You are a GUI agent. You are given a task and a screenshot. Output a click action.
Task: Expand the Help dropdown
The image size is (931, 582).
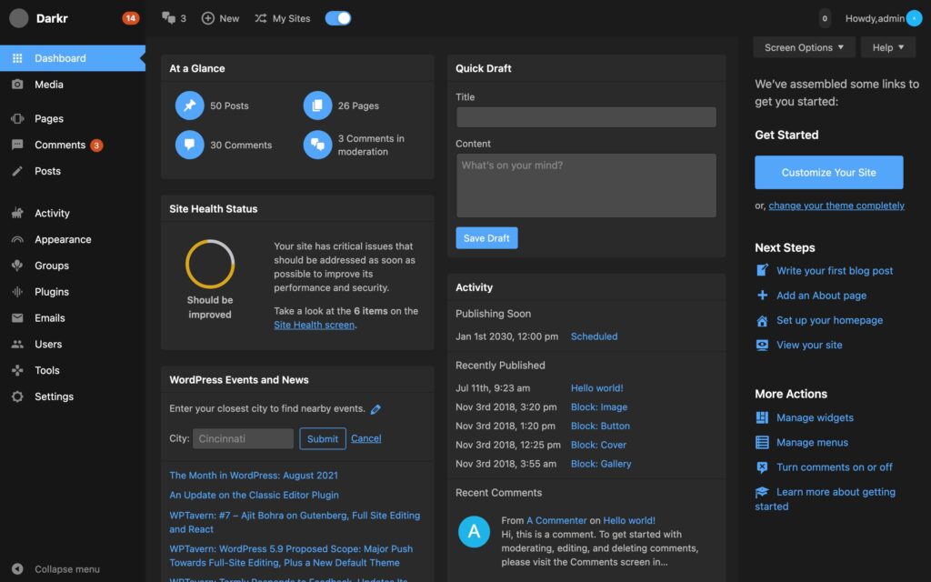point(887,46)
